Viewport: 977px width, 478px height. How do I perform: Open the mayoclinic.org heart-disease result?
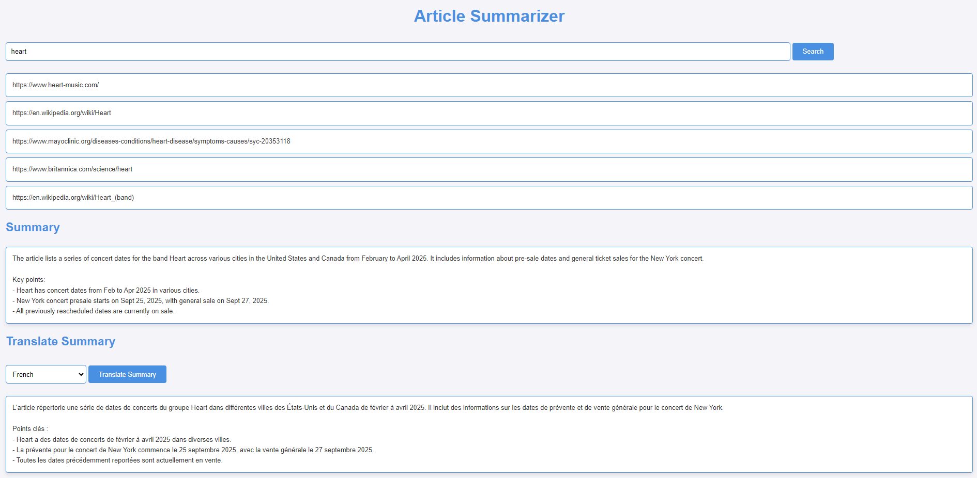pos(489,141)
